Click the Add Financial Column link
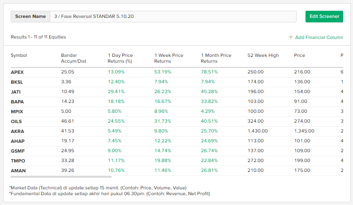This screenshot has width=353, height=205. 319,38
